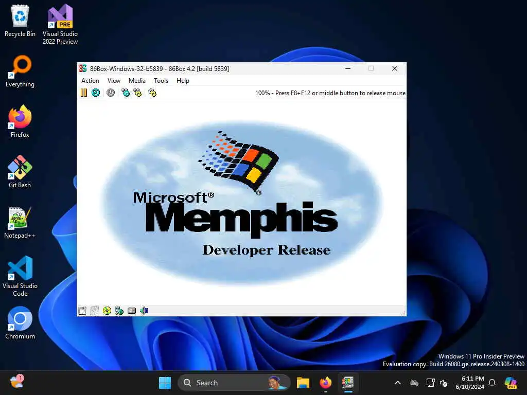The width and height of the screenshot is (527, 395).
Task: Click the network status bar icon
Action: pos(119,311)
